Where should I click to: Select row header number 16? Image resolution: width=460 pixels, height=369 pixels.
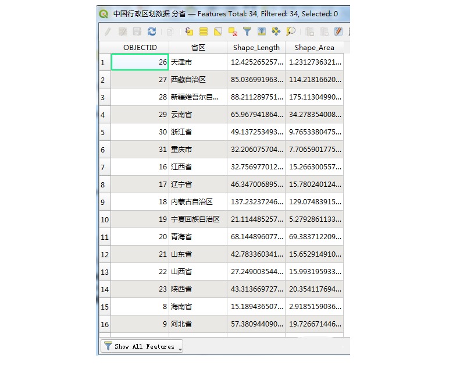tap(105, 324)
